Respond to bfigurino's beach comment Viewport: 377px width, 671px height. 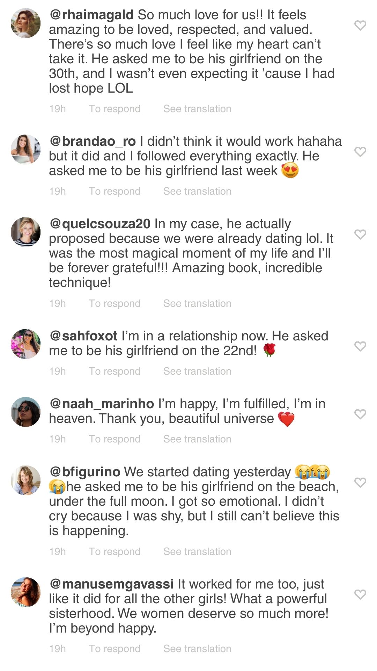click(114, 551)
